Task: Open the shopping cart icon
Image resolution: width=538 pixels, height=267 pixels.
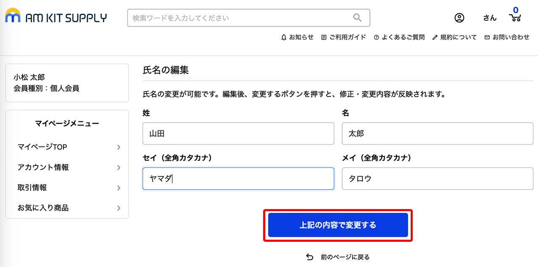Action: (x=514, y=18)
